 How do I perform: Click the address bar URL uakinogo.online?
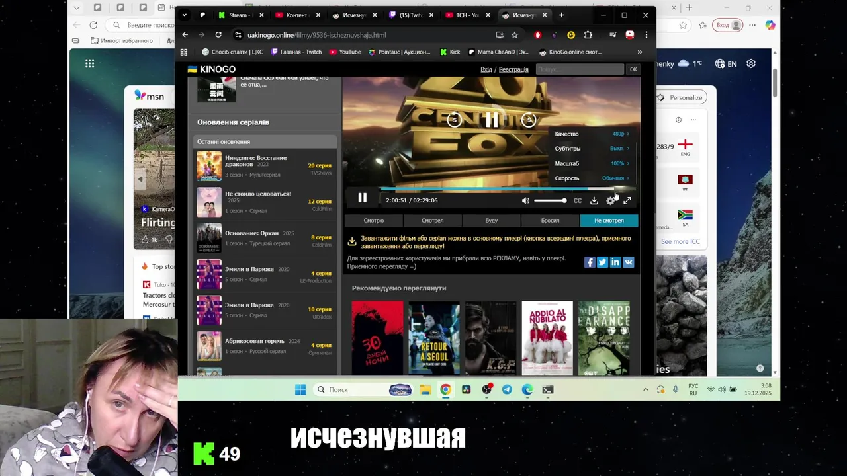316,35
